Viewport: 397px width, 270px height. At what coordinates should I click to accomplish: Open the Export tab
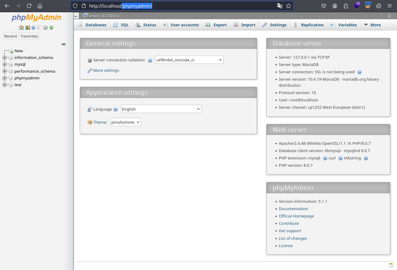point(216,25)
